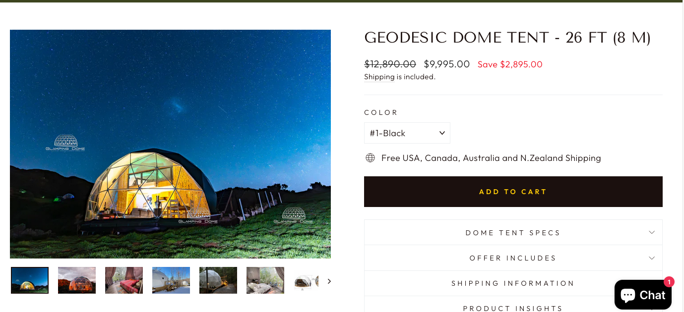Image resolution: width=684 pixels, height=312 pixels.
Task: Select the orange sunset dome thumbnail
Action: point(77,280)
